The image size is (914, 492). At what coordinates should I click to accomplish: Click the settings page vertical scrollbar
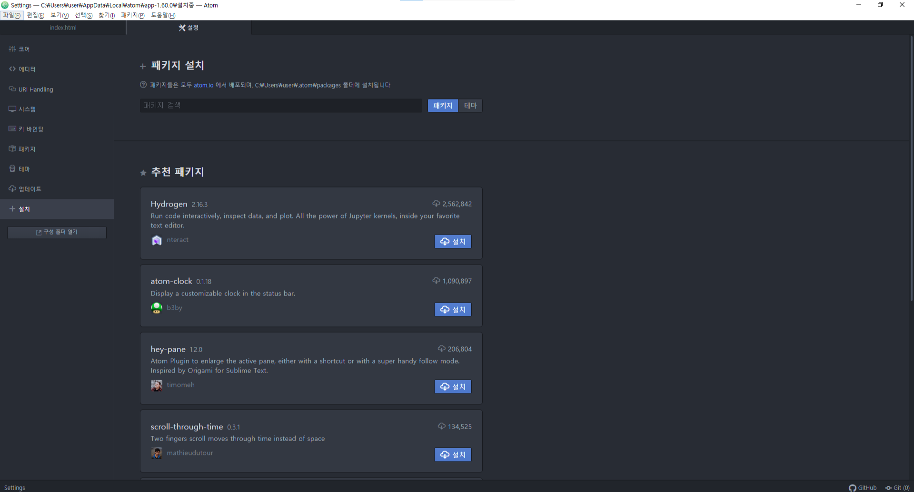(x=911, y=168)
